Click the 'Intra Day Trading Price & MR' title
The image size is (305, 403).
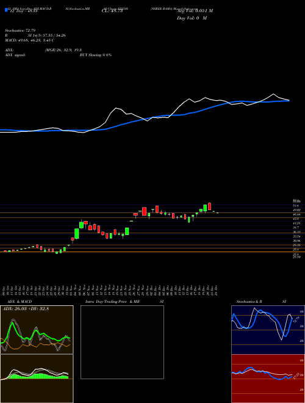[112, 302]
